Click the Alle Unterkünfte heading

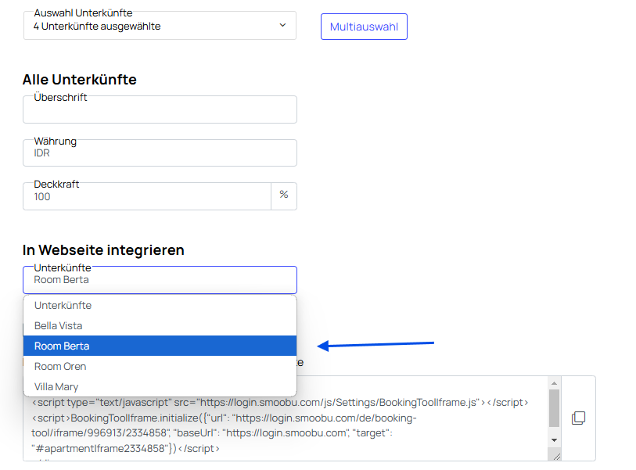(80, 80)
